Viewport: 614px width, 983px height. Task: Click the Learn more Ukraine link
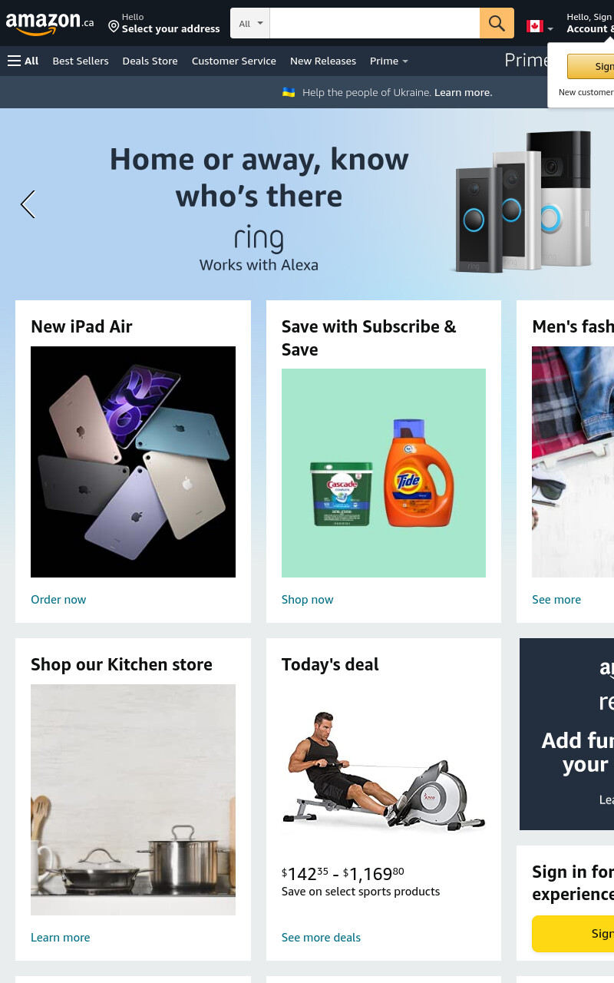click(463, 92)
